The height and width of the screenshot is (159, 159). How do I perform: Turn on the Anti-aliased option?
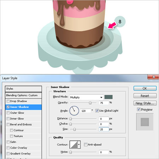point(86,145)
